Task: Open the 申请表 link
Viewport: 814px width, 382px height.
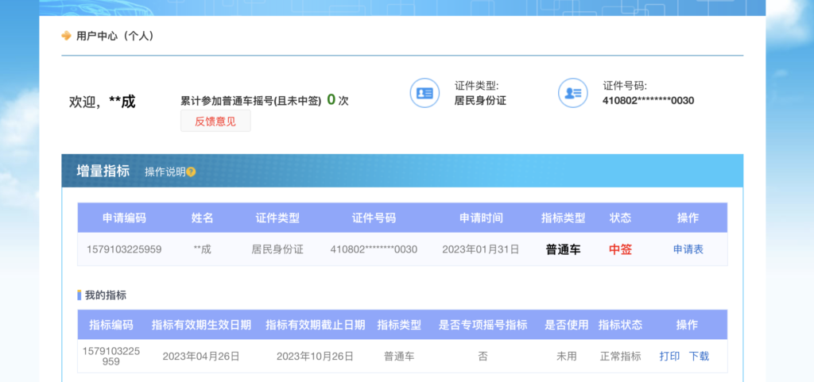Action: pyautogui.click(x=688, y=249)
